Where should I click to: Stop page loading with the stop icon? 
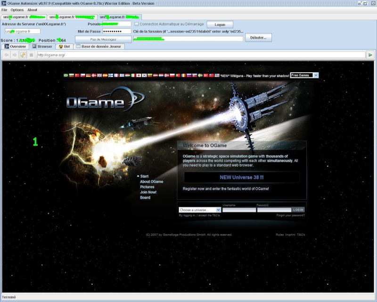(x=31, y=55)
